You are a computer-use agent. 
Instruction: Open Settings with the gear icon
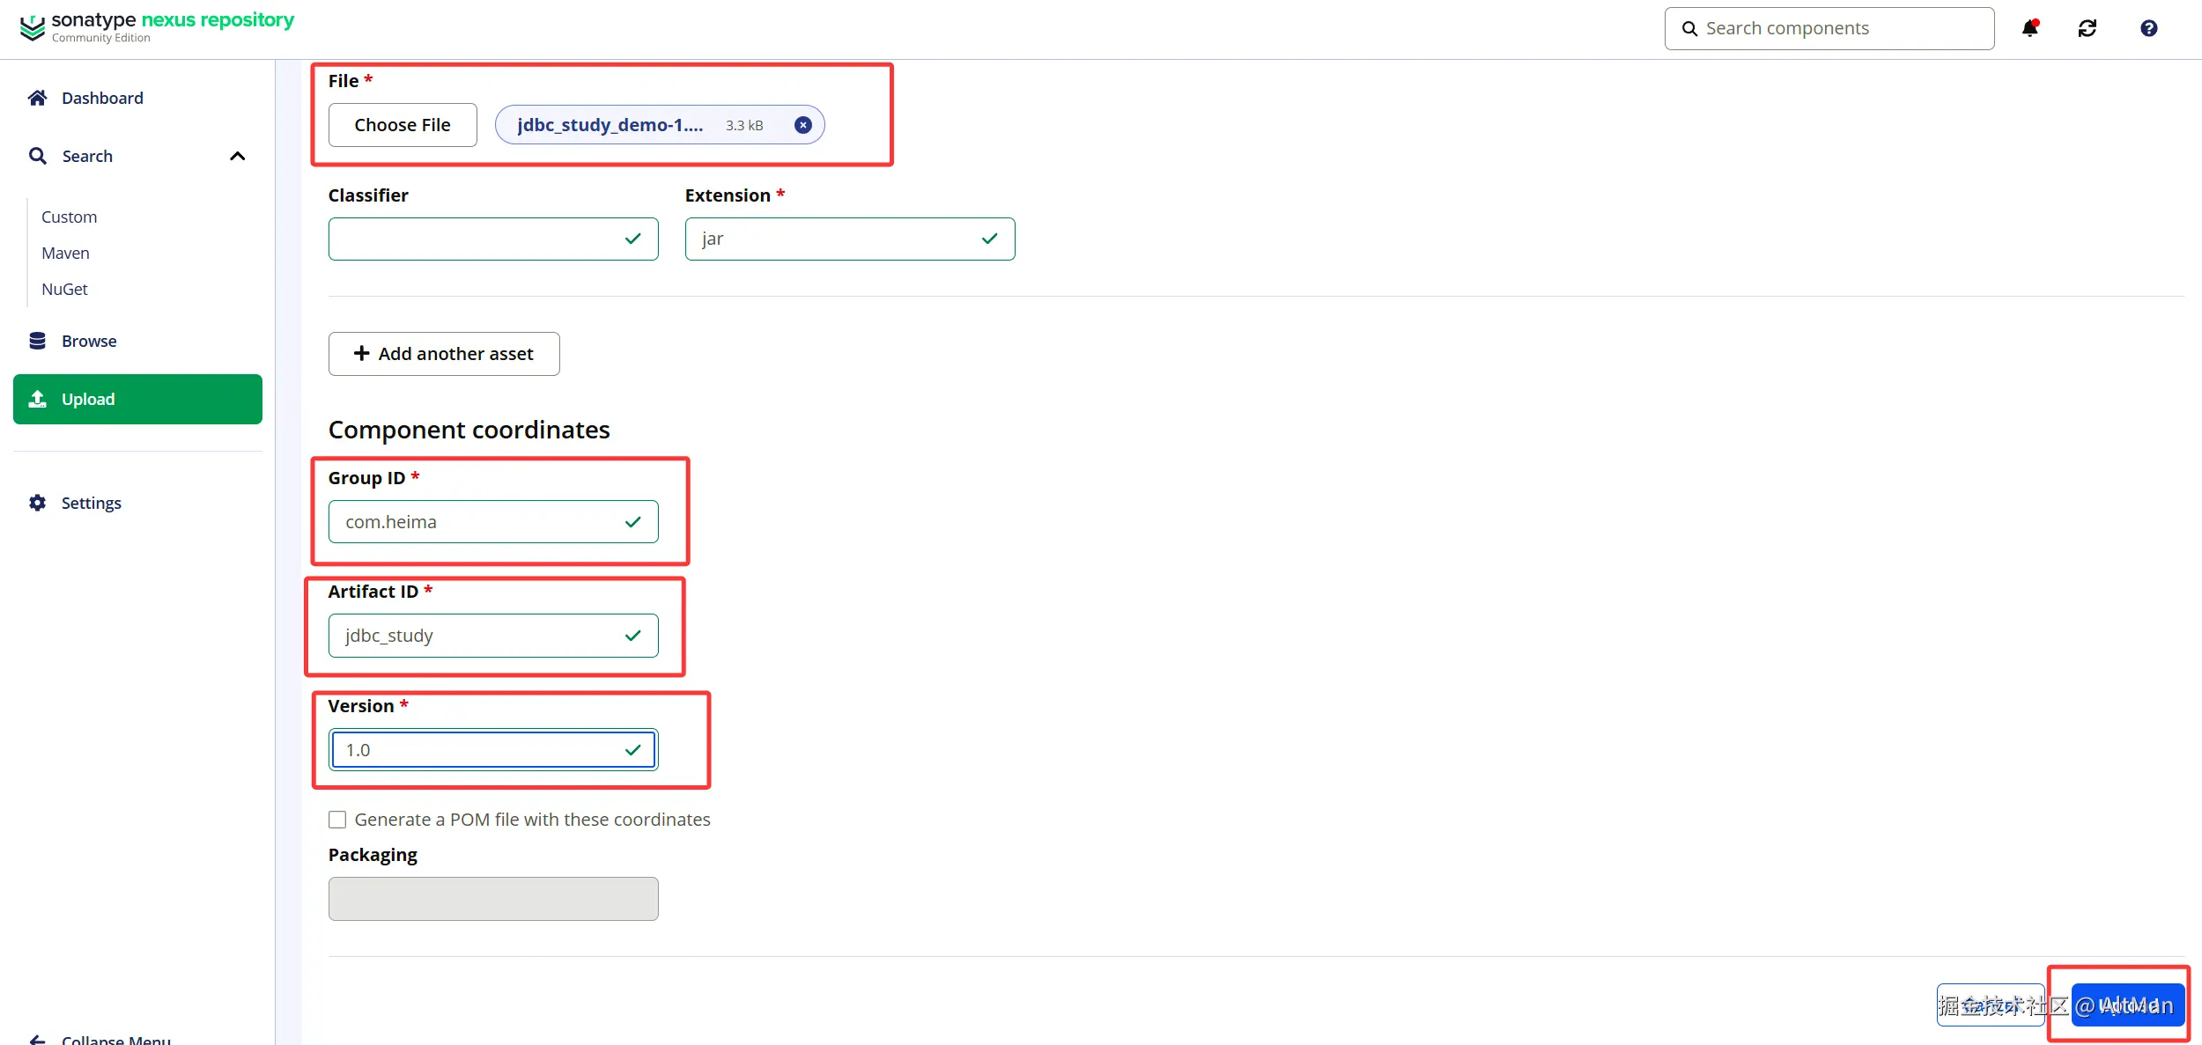coord(90,503)
